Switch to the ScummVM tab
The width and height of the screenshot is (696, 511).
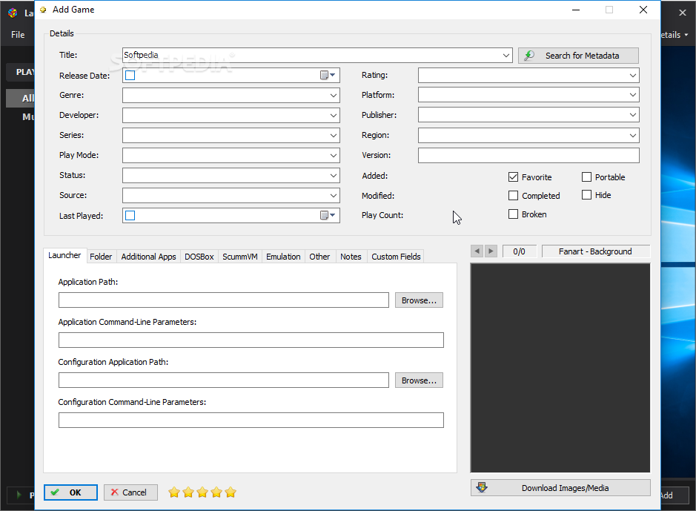point(239,257)
